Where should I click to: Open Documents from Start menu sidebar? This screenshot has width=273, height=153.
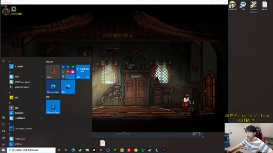3,124
